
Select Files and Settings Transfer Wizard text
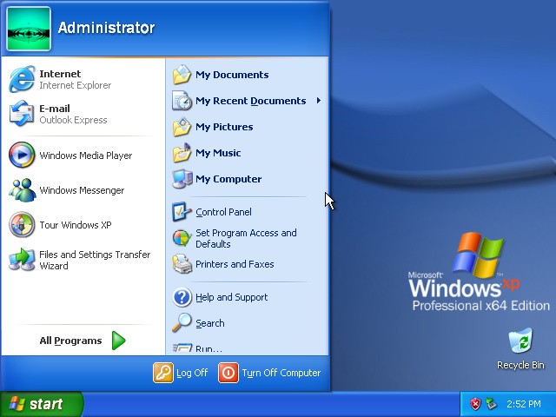(95, 260)
